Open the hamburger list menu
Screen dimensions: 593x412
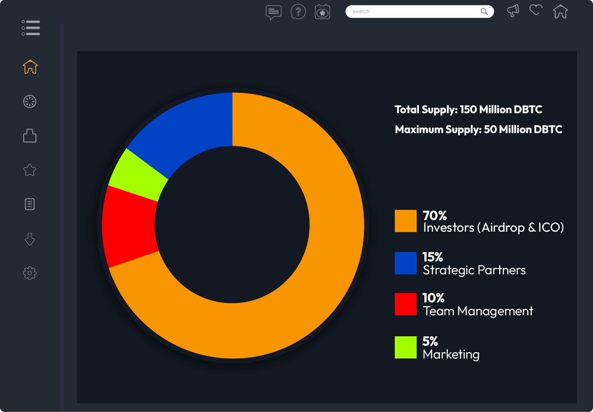click(31, 28)
